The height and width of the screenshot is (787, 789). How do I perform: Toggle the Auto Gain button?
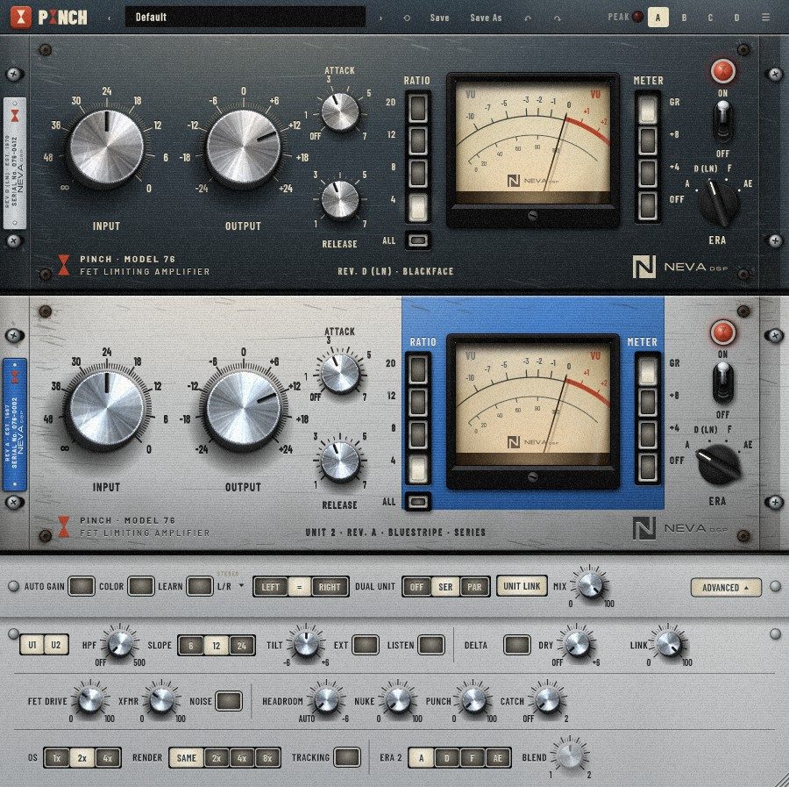click(82, 586)
